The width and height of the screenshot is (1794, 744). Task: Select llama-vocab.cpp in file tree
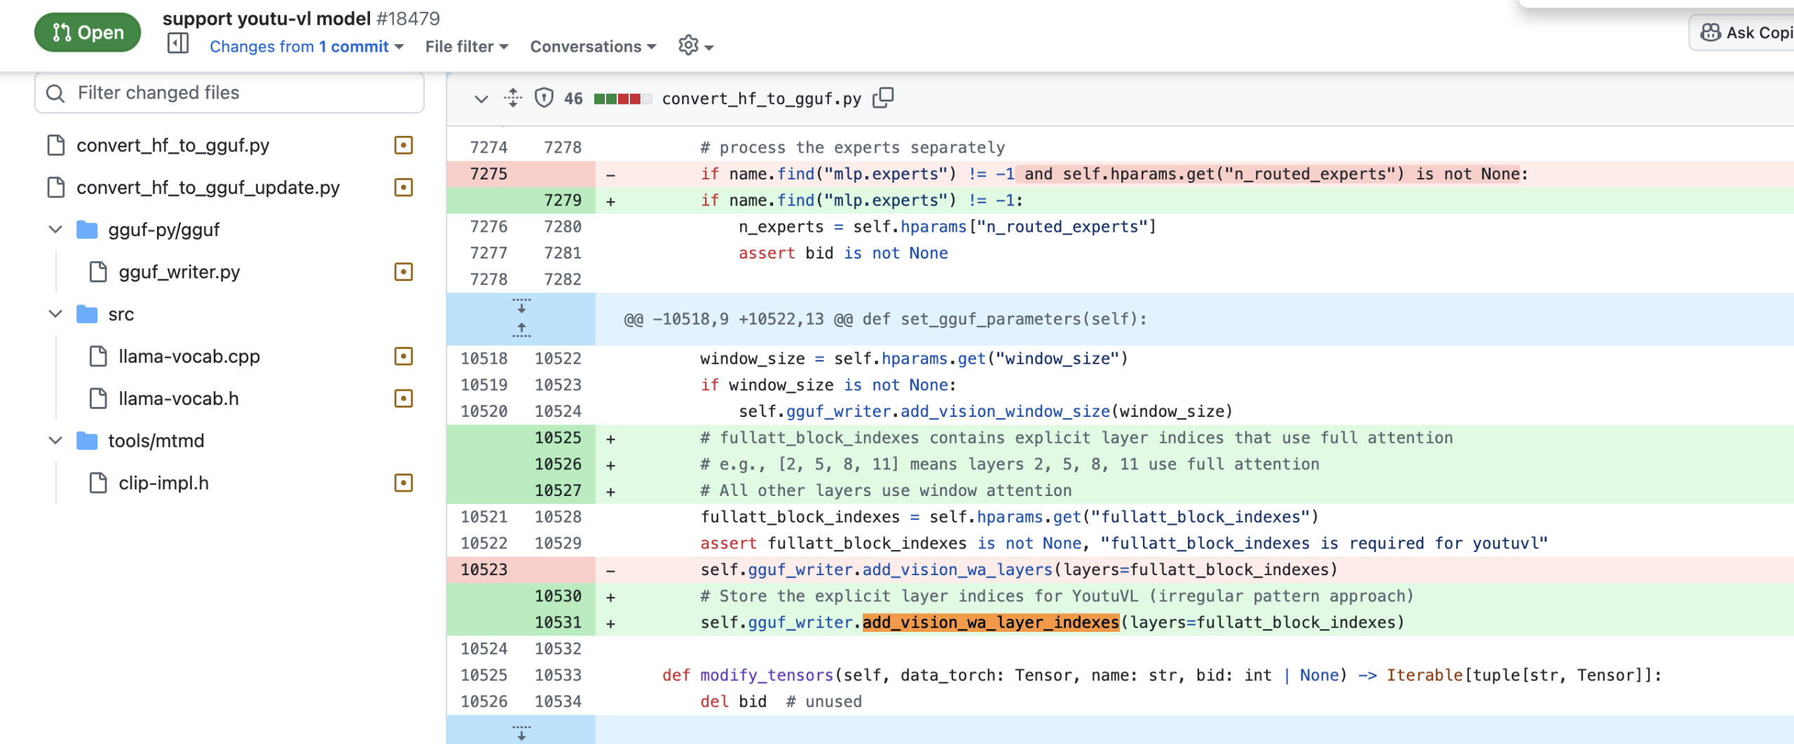point(189,357)
